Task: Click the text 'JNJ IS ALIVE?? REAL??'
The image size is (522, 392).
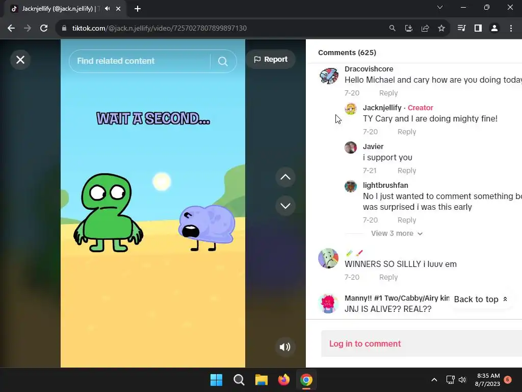Action: click(388, 309)
